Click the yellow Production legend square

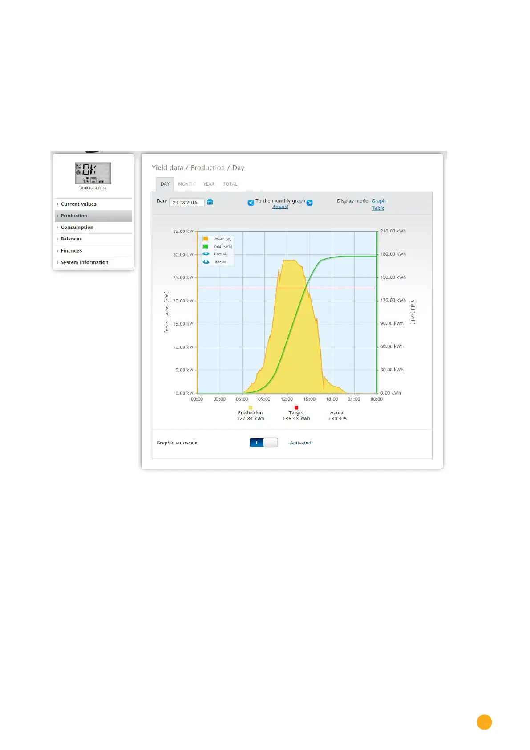tap(251, 408)
